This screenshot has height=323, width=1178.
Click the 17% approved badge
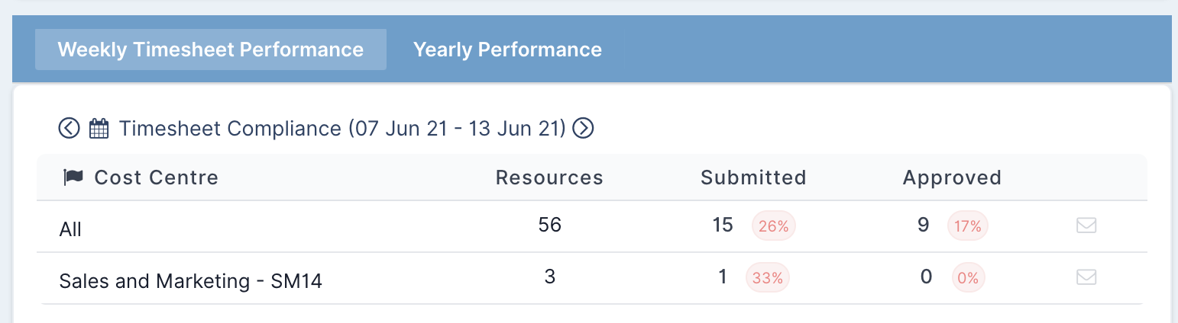pyautogui.click(x=968, y=225)
